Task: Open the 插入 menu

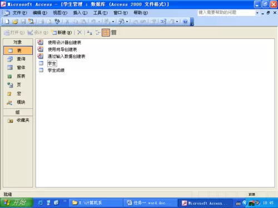Action: [80, 13]
